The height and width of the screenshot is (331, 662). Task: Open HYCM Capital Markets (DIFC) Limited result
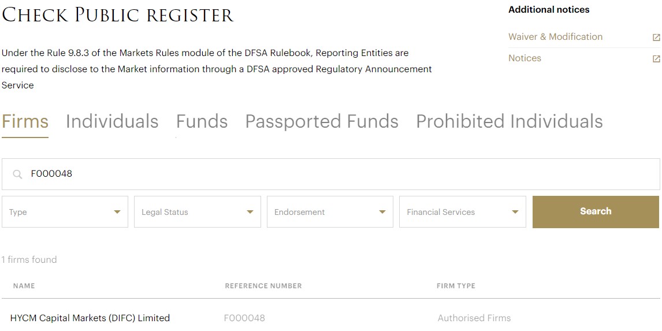90,318
